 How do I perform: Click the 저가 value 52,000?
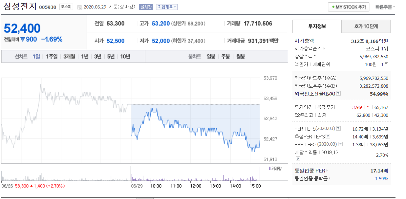161,41
